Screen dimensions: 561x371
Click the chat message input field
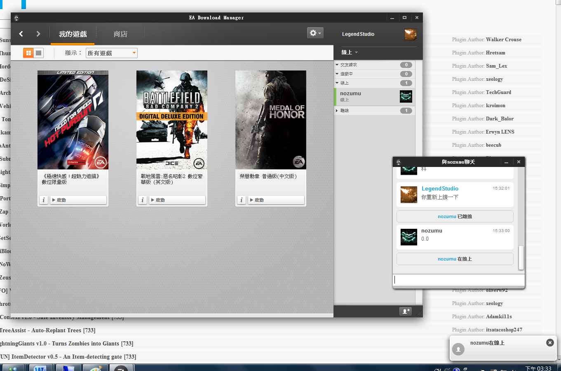click(458, 280)
